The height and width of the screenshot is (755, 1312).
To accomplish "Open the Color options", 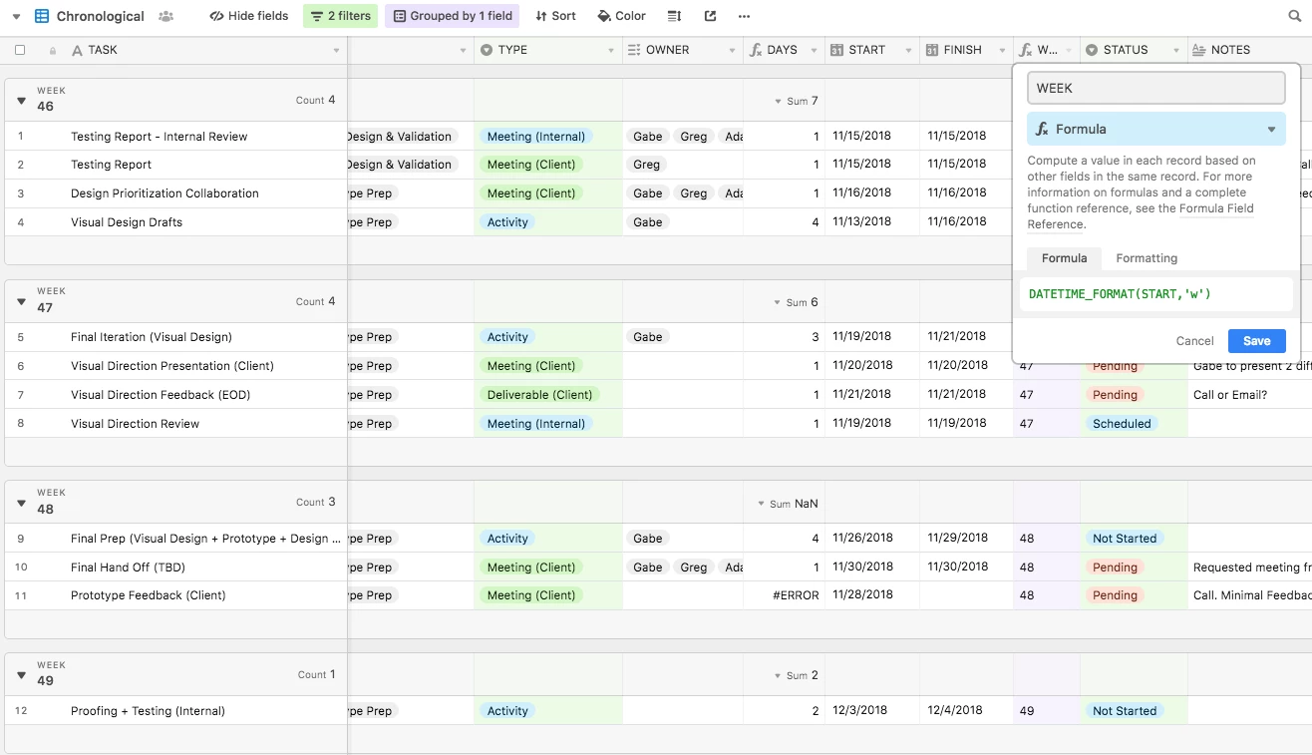I will [622, 16].
